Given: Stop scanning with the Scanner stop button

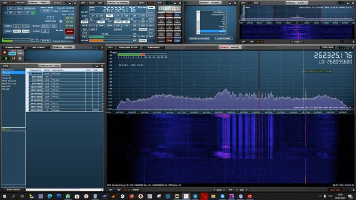Looking at the screenshot, I should (4, 53).
